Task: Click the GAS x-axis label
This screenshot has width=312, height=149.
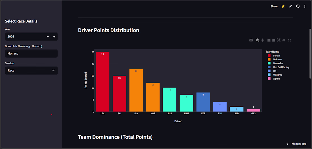Action: (x=254, y=113)
